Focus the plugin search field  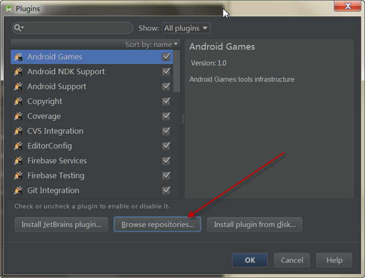[73, 28]
